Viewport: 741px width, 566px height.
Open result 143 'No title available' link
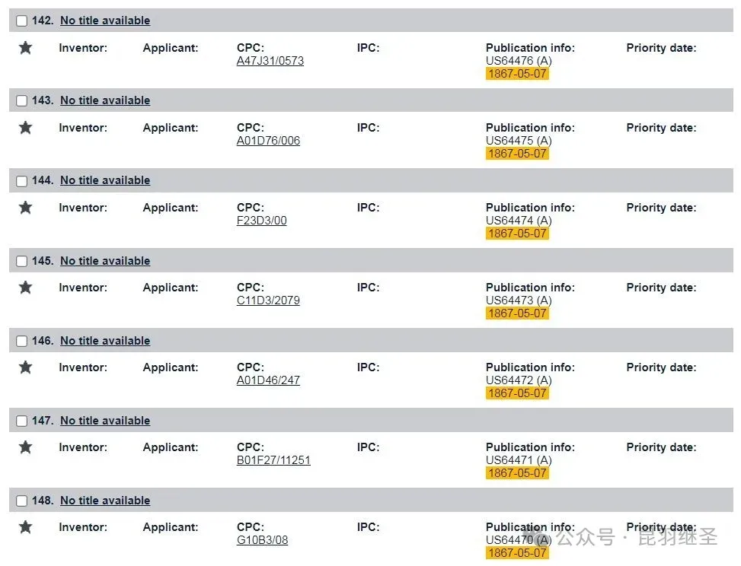[105, 100]
